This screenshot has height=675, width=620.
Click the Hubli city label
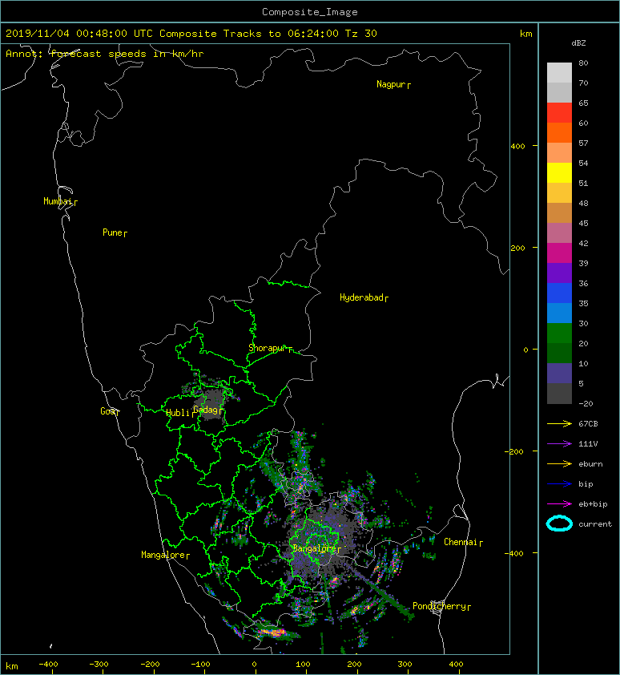tap(179, 413)
